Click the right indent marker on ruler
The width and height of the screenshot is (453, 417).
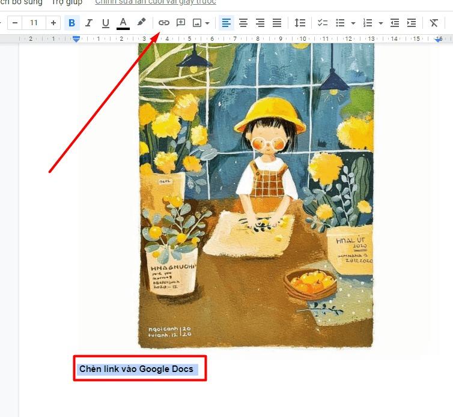coord(439,40)
